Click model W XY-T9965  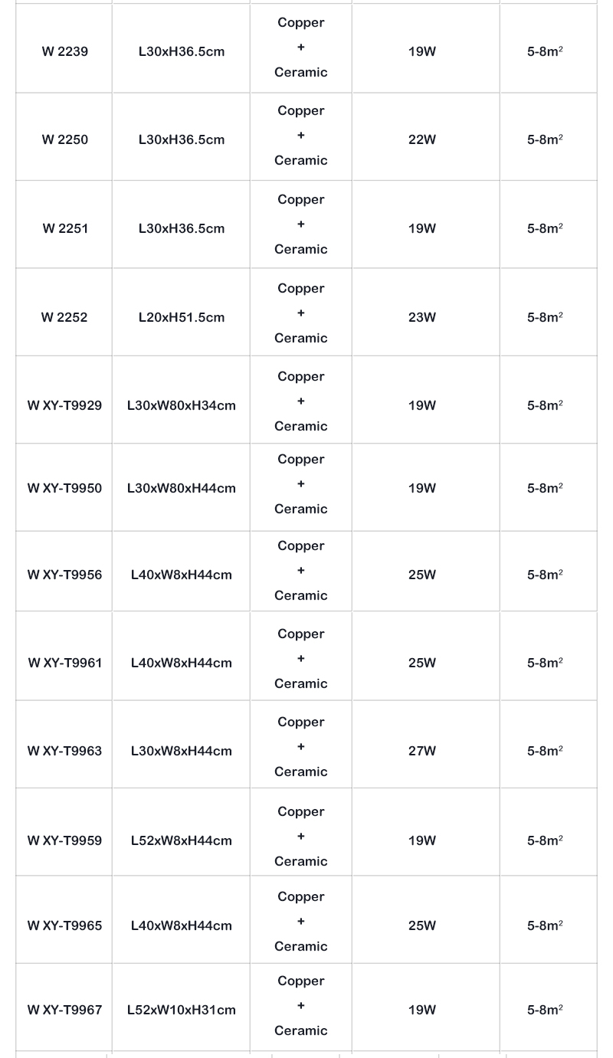pos(64,926)
